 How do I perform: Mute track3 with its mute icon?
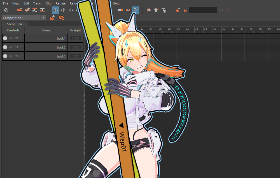click(x=11, y=56)
